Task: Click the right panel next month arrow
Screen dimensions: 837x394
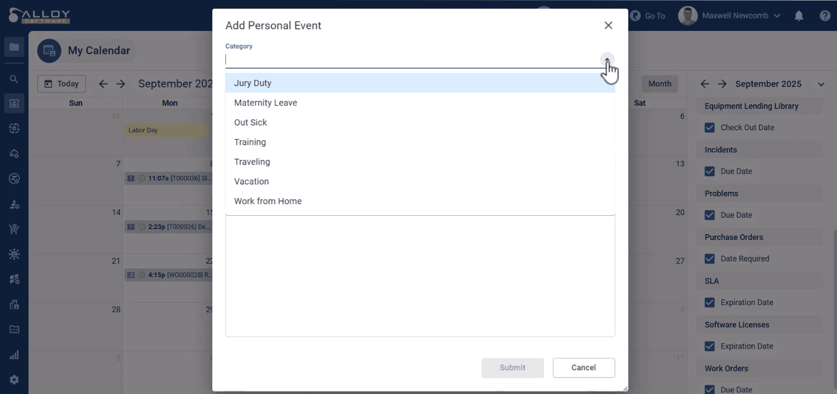Action: pyautogui.click(x=722, y=84)
